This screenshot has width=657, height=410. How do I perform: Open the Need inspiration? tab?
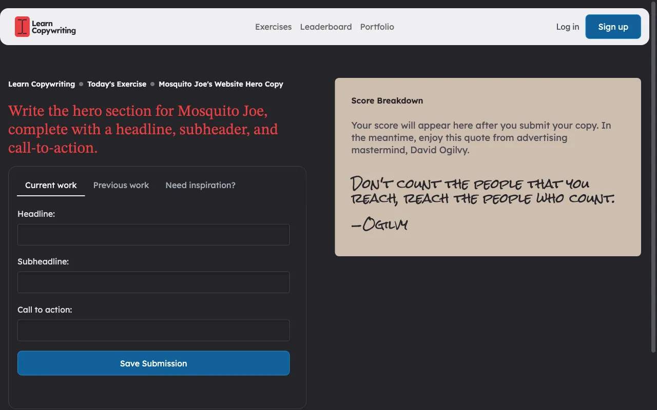click(x=200, y=185)
